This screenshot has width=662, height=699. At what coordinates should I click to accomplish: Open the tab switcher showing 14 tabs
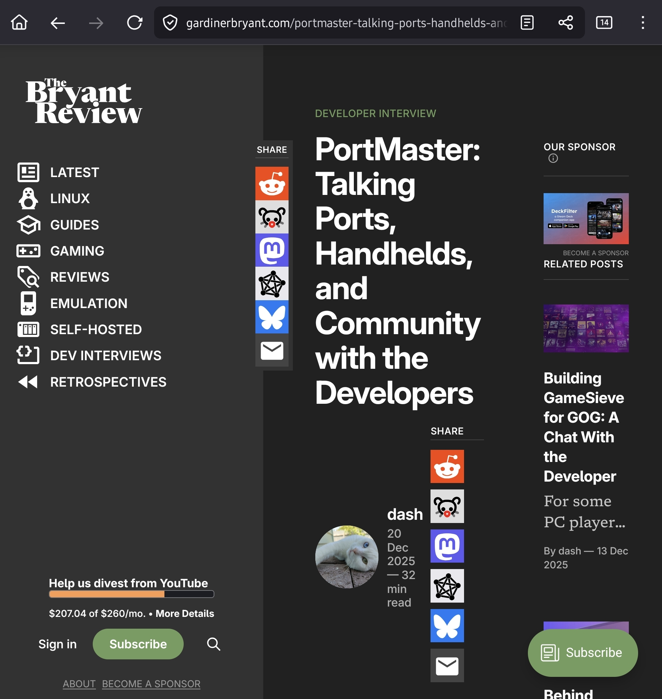604,22
